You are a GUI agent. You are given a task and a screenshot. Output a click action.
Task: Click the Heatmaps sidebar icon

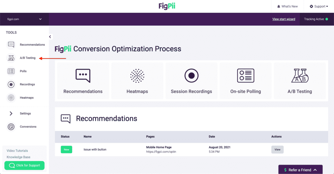pos(11,98)
